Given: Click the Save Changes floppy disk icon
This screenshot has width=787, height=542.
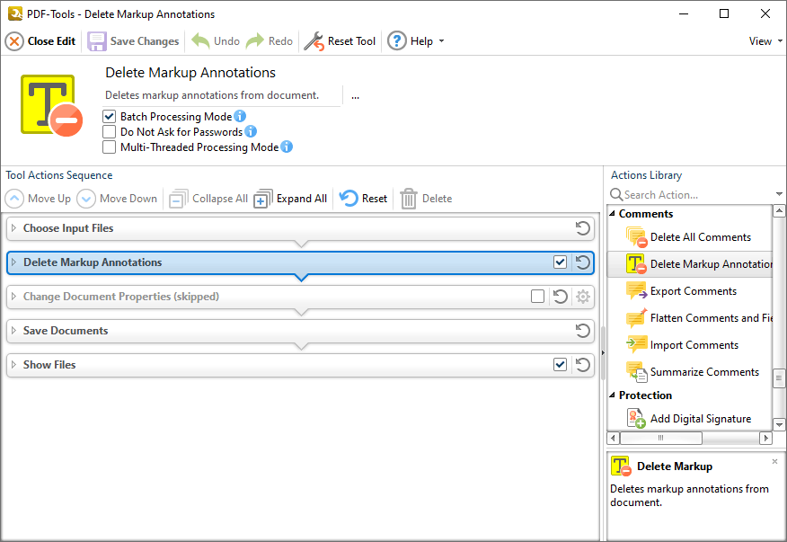Looking at the screenshot, I should [97, 41].
